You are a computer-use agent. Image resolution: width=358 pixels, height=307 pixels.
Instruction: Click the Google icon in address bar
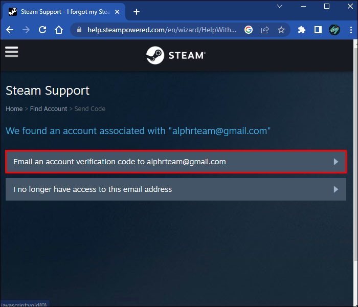249,30
